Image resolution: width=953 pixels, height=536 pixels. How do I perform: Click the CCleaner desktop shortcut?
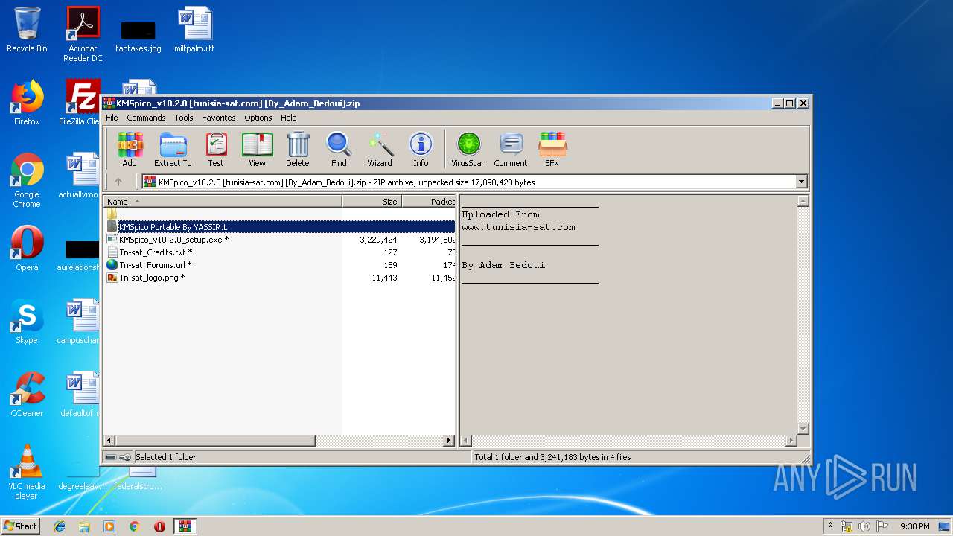tap(27, 395)
